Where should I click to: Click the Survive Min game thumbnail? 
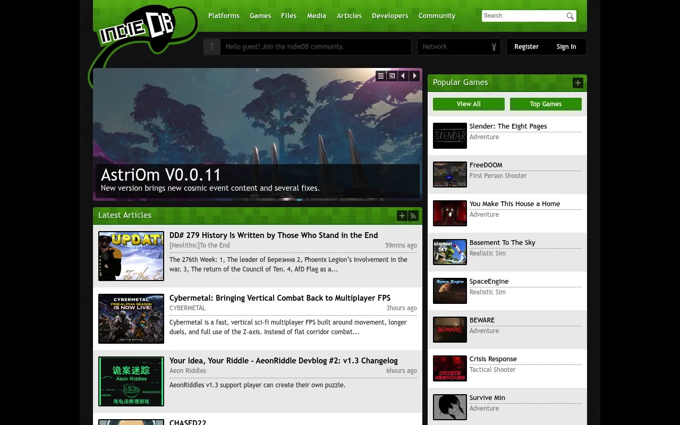coord(450,407)
